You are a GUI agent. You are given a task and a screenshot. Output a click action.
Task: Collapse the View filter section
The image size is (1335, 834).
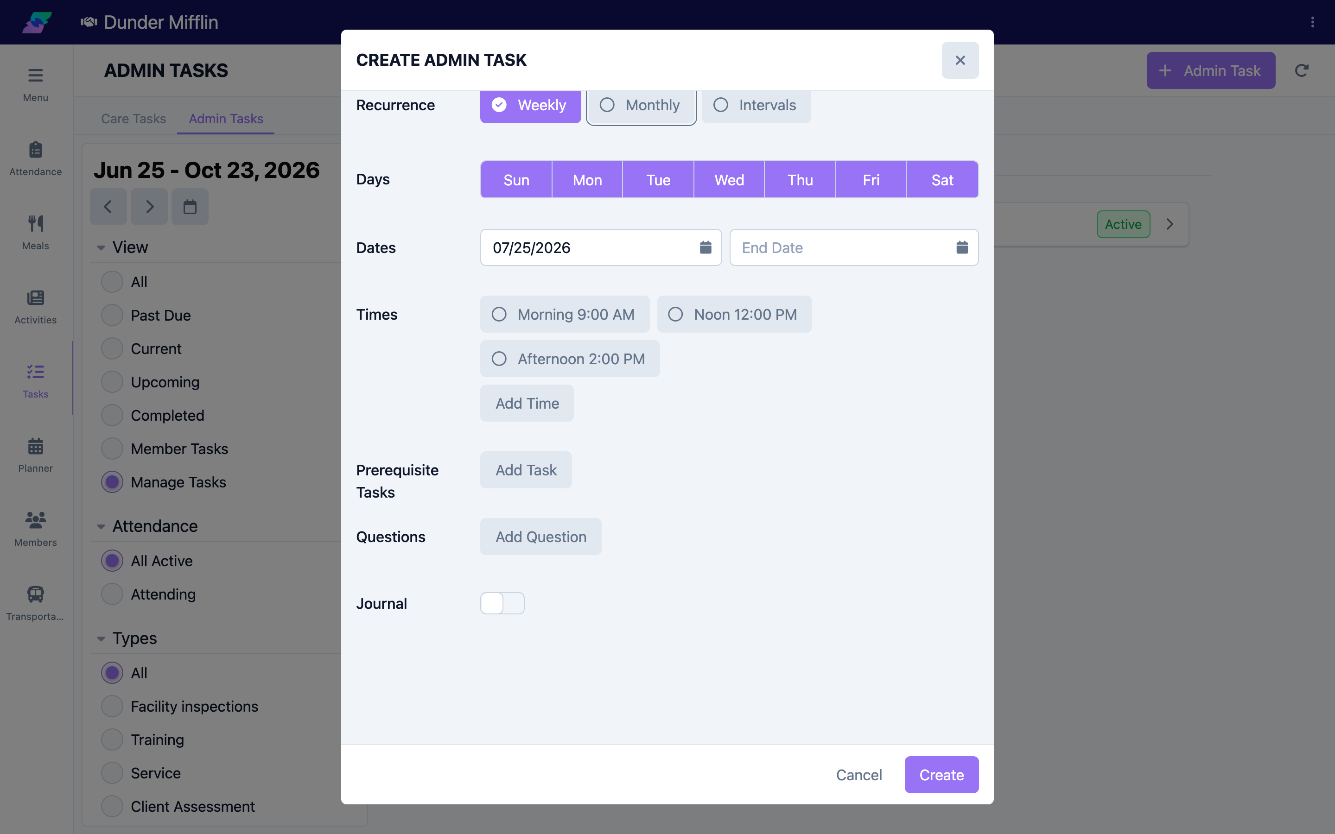[101, 248]
